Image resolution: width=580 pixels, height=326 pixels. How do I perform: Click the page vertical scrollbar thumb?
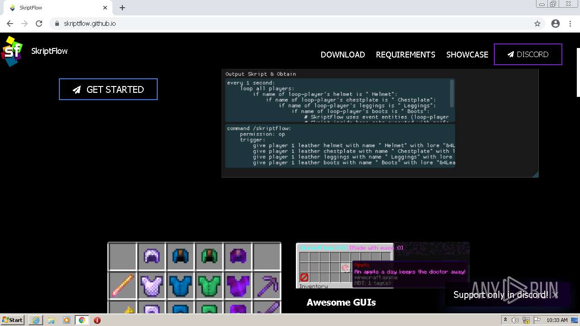(x=578, y=72)
